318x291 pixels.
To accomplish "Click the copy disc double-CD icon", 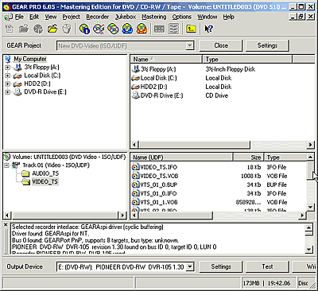I will coord(113,29).
